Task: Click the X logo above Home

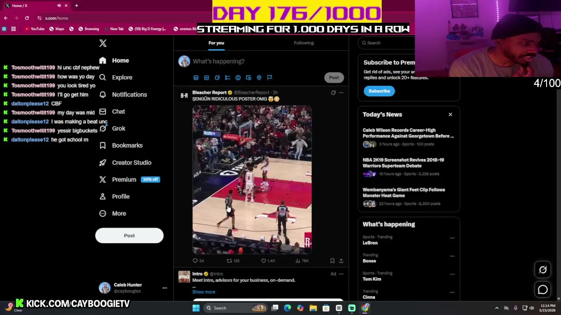Action: click(103, 43)
